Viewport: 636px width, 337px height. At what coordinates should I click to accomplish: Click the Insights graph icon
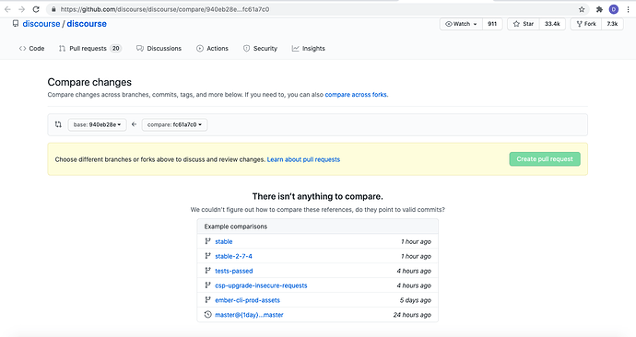[295, 48]
